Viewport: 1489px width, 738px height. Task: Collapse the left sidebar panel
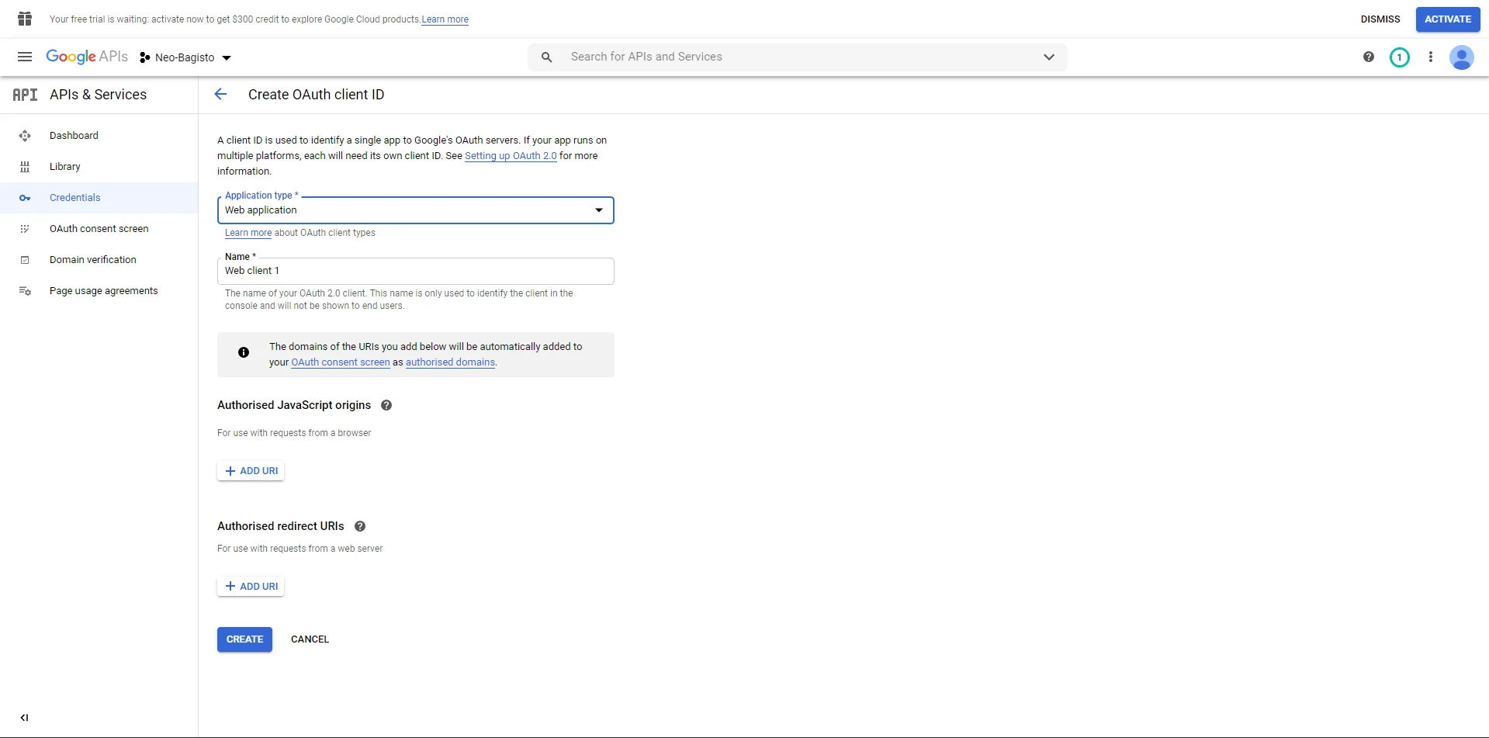tap(24, 718)
